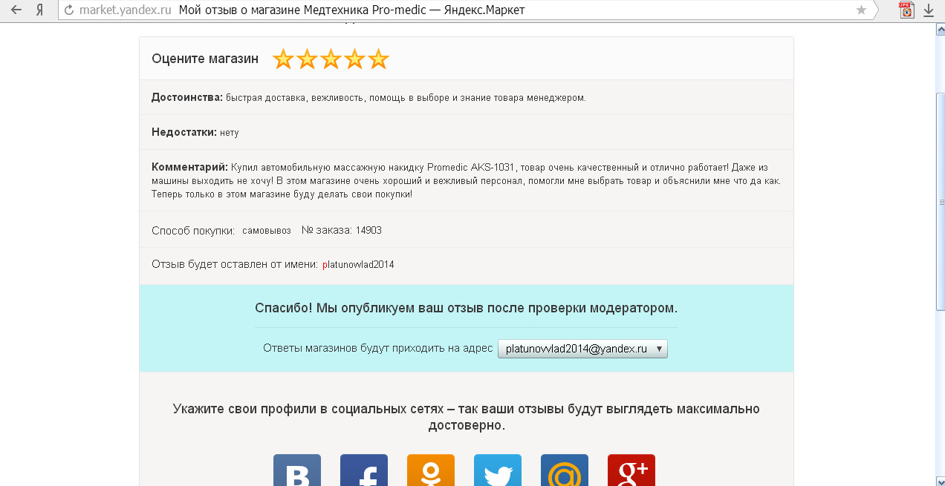
Task: Click the 'нету' disadvantages text
Action: point(229,133)
